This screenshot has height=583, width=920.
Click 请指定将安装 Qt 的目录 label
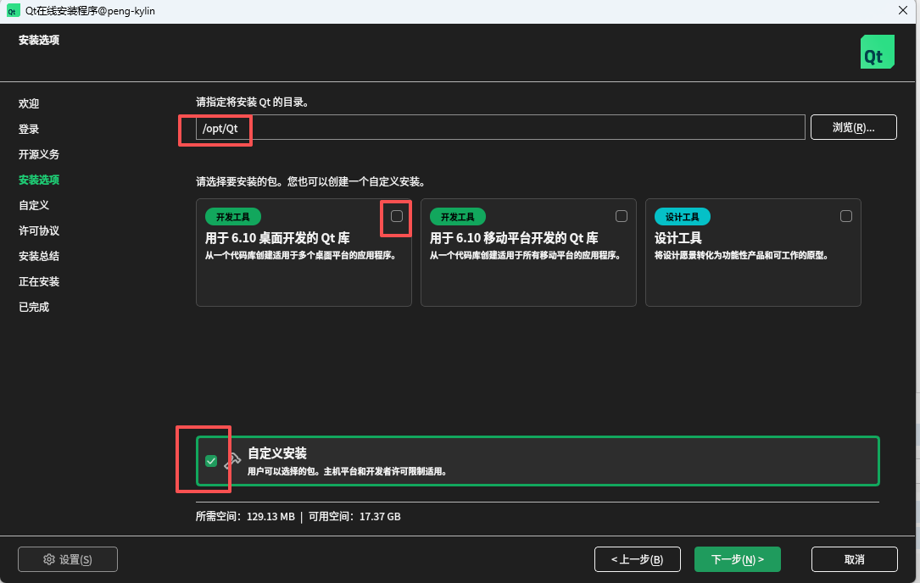coord(253,102)
